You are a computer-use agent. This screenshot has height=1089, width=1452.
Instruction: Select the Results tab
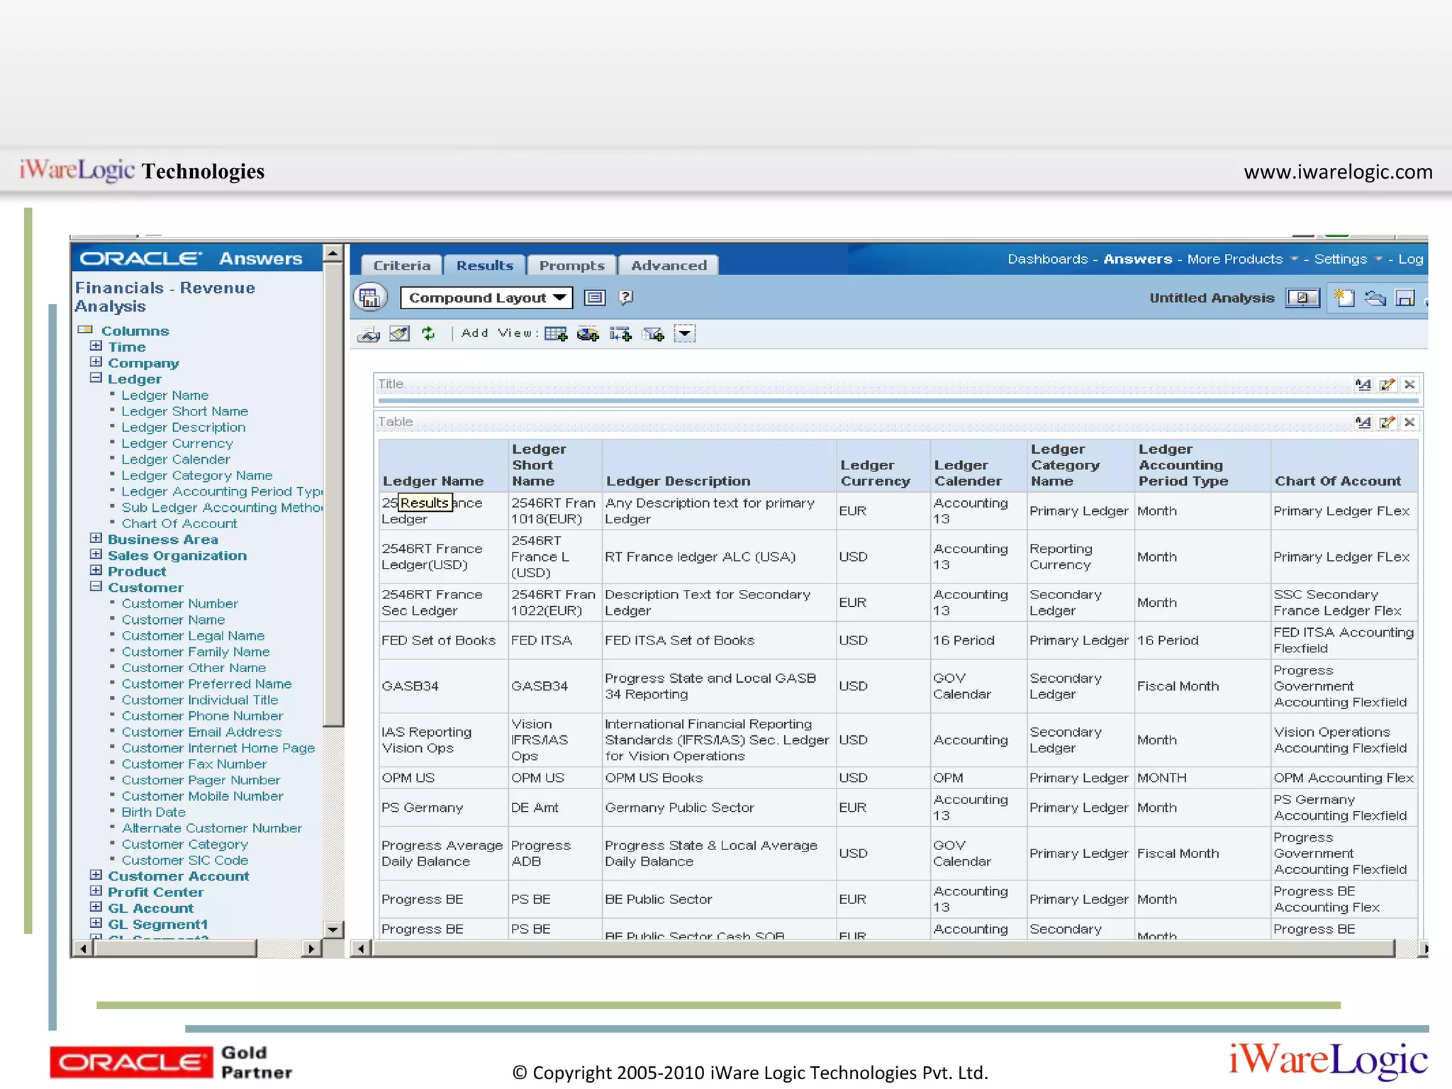[x=484, y=265]
